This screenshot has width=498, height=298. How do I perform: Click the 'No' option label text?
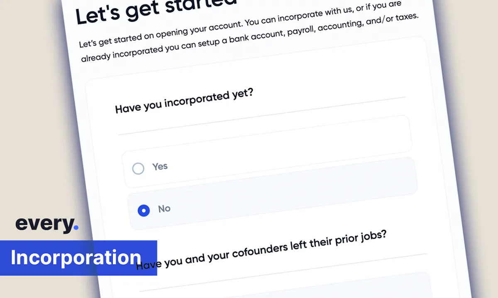coord(164,209)
